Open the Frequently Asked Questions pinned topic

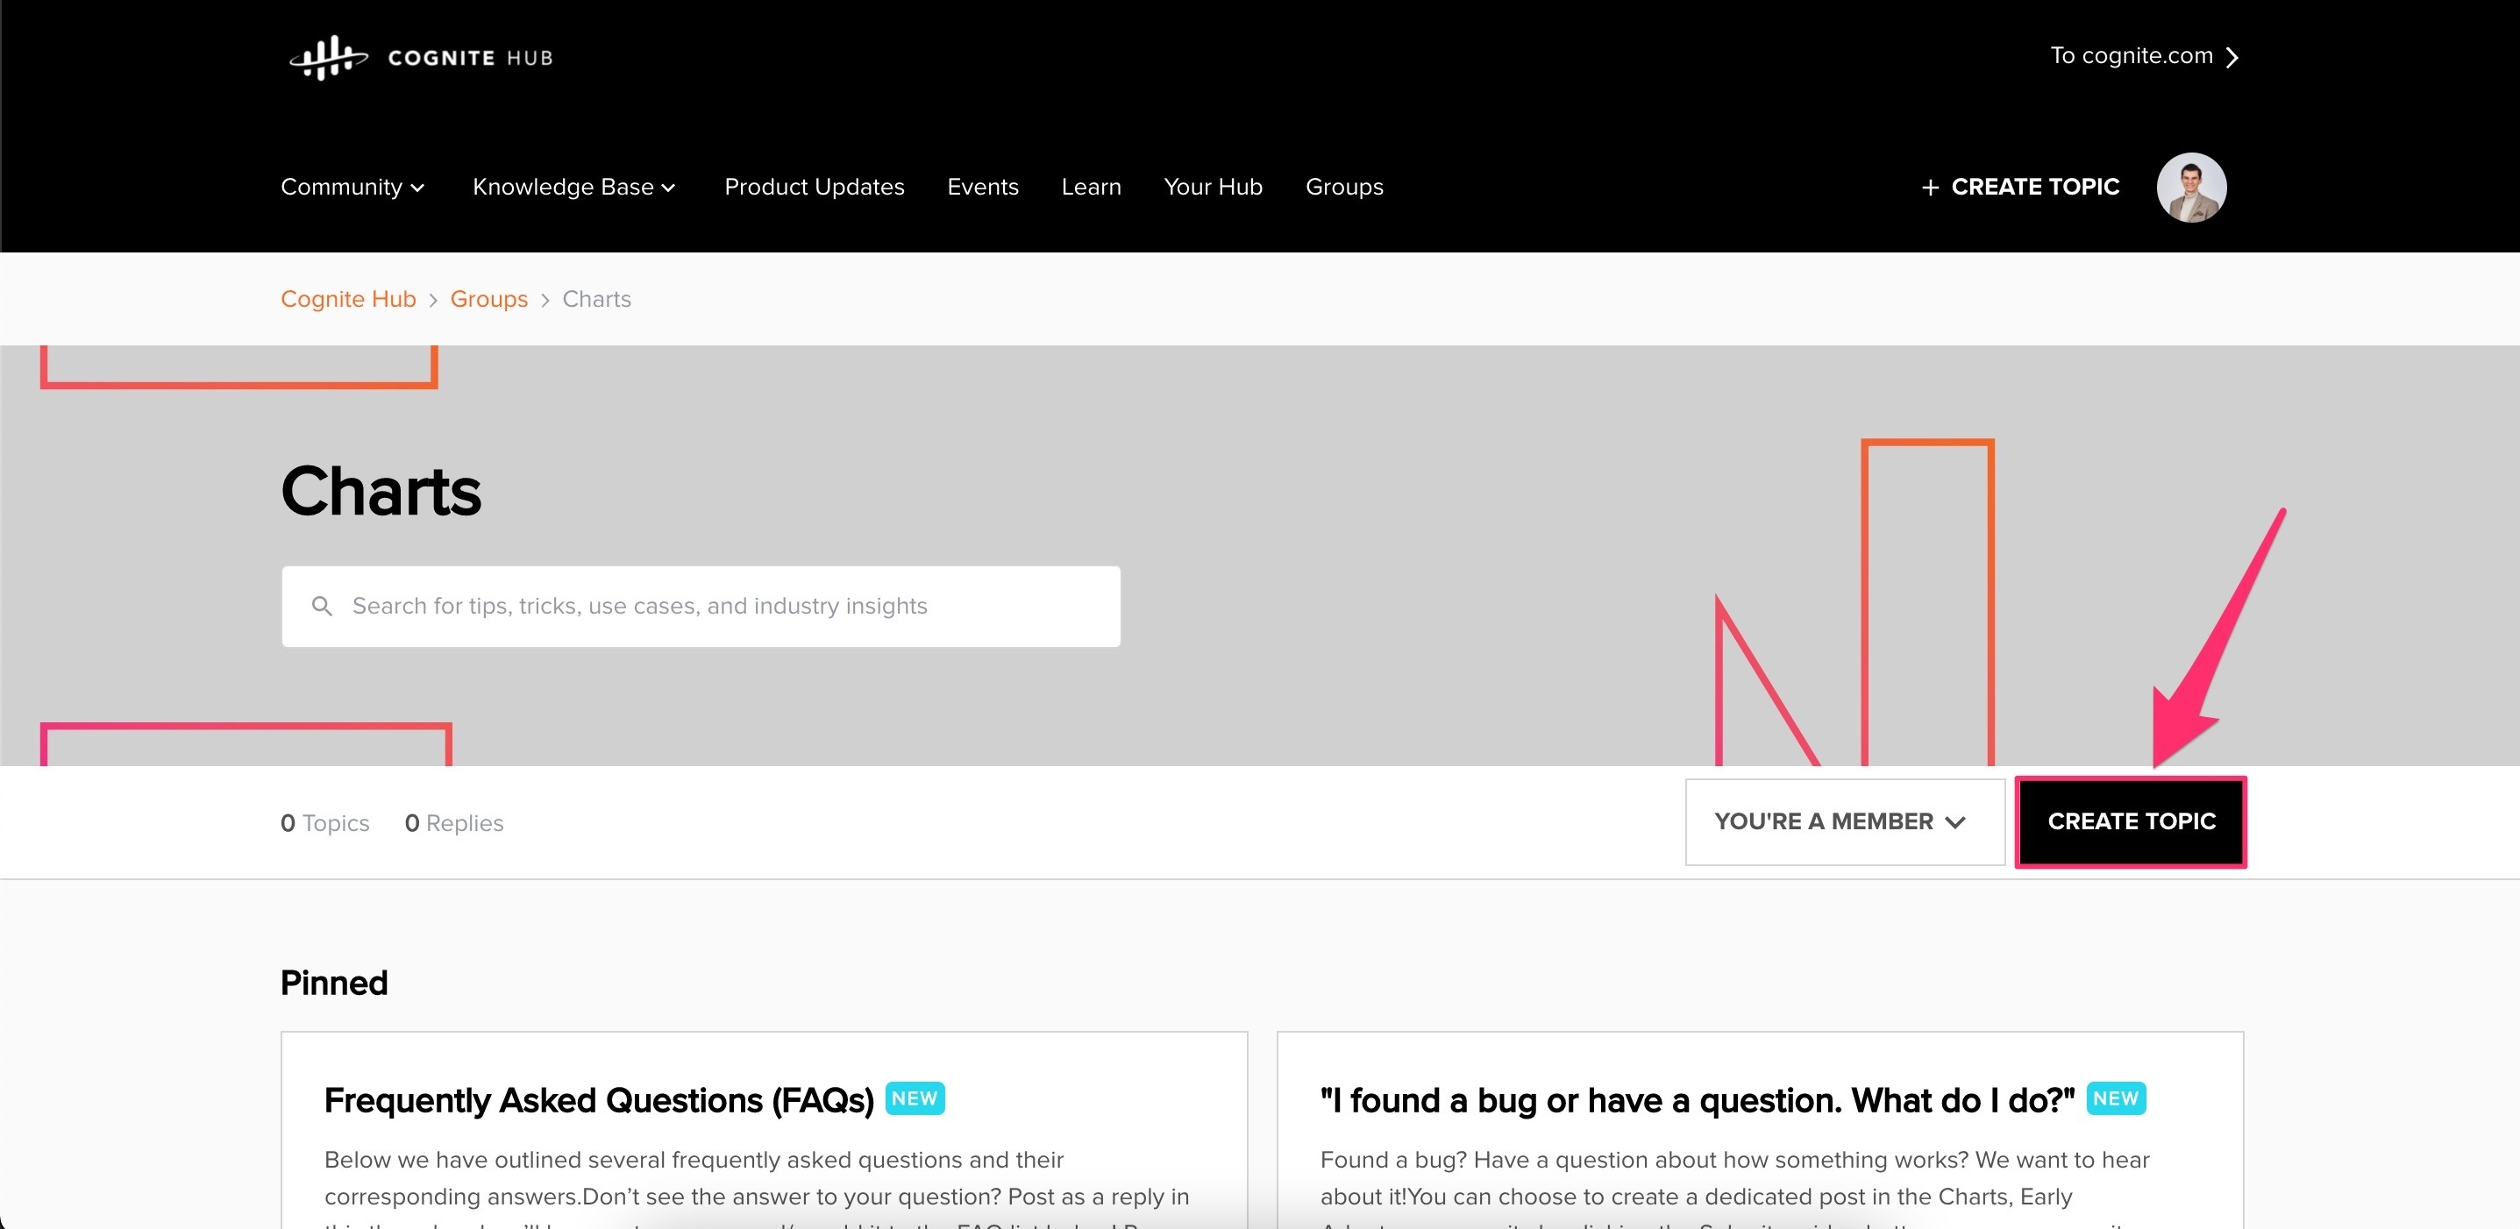(x=599, y=1100)
